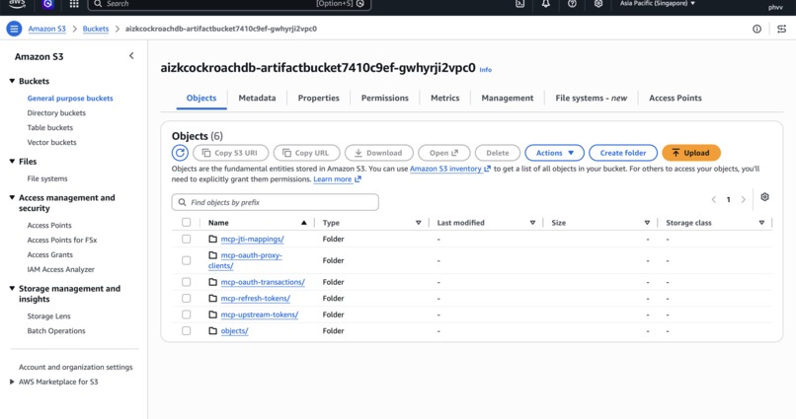
Task: Check the objects/ row checkbox
Action: (x=187, y=331)
